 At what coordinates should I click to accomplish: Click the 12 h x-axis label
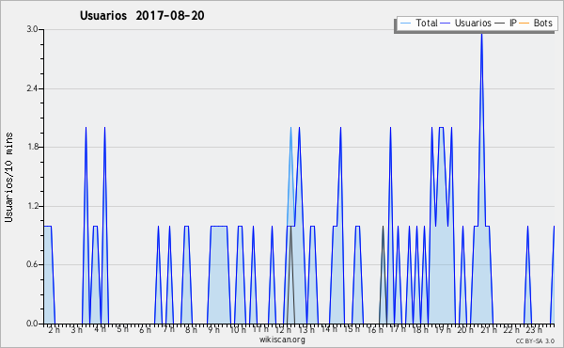[284, 329]
